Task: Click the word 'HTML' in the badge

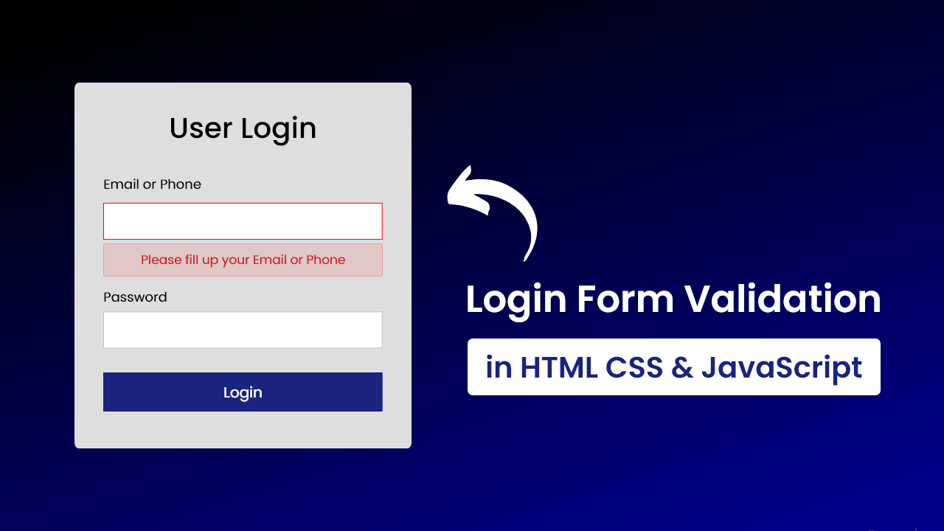Action: pyautogui.click(x=559, y=367)
